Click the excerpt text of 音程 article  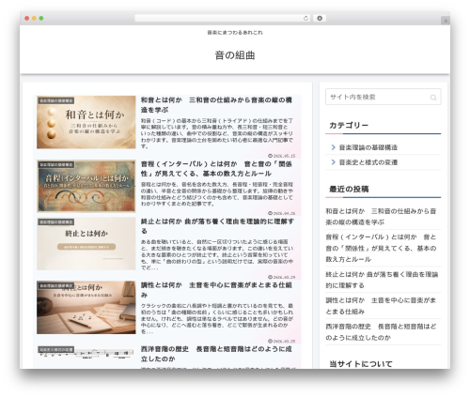click(217, 194)
